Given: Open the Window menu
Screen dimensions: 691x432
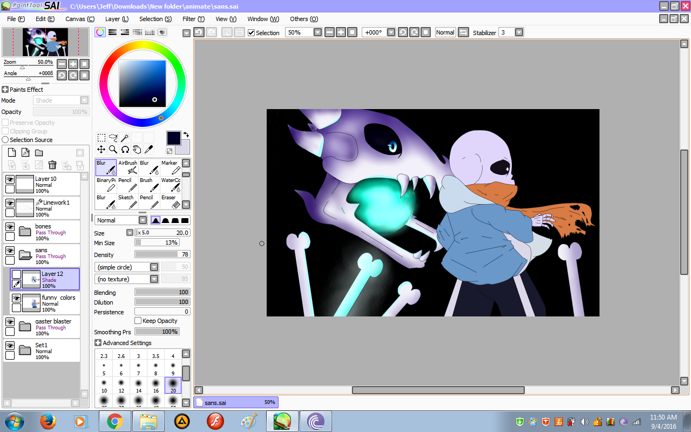Looking at the screenshot, I should (263, 19).
